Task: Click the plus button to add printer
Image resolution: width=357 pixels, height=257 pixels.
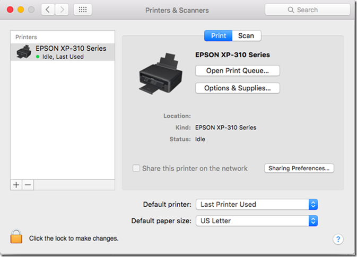Action: 16,185
